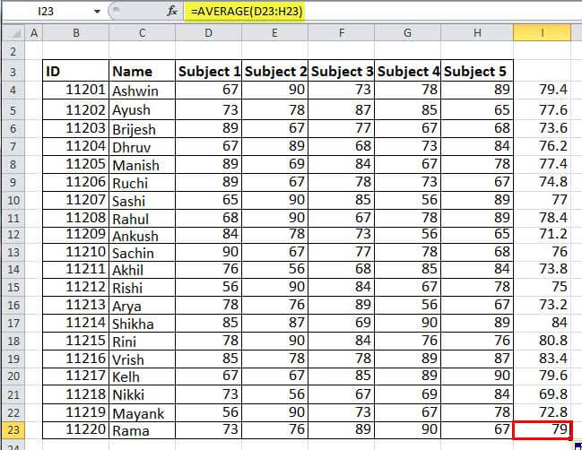Select the cell with name Ankush
This screenshot has width=582, height=450.
coord(143,235)
